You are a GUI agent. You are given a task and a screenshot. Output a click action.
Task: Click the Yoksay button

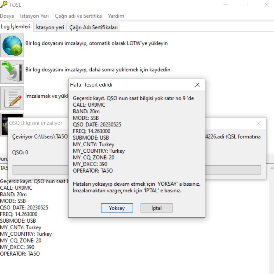point(117,208)
